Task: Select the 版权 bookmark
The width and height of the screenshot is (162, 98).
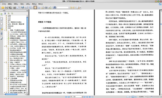Action: 9,20
